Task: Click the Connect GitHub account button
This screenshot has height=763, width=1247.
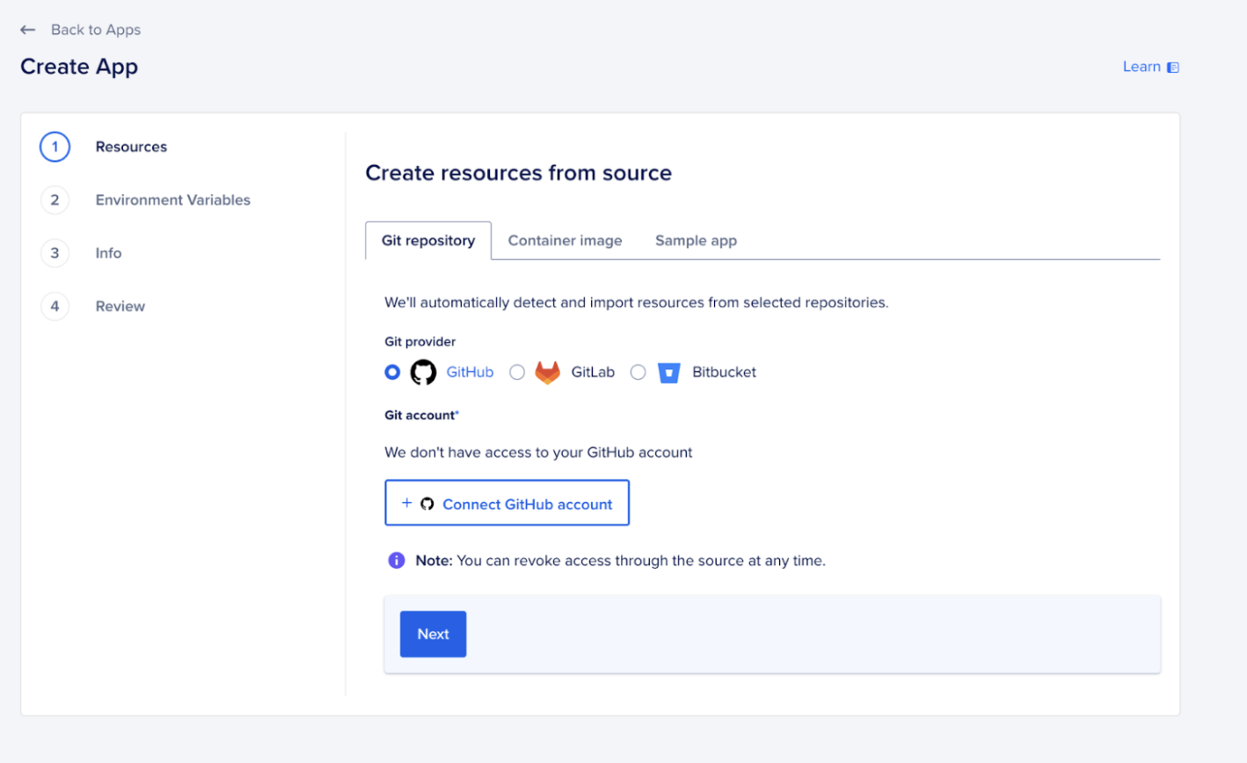Action: 507,503
